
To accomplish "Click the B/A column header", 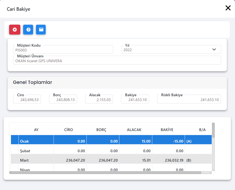I will (202, 130).
